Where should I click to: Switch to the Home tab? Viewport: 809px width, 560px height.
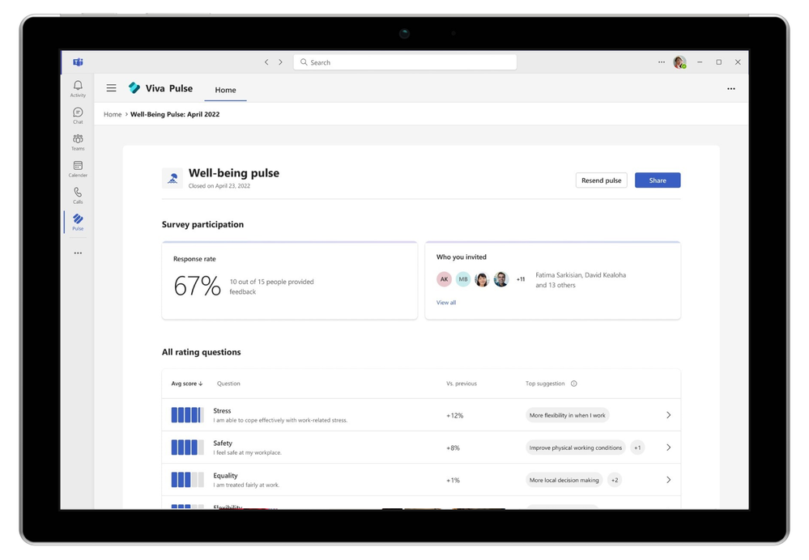[225, 90]
